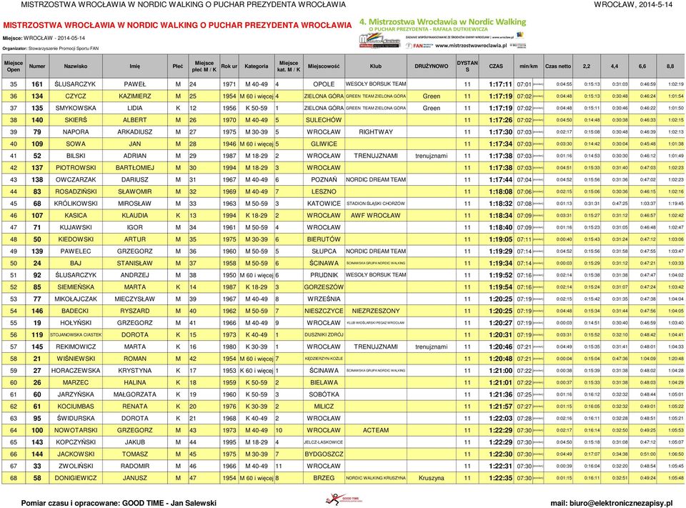Select the Kategoria column header

(257, 66)
